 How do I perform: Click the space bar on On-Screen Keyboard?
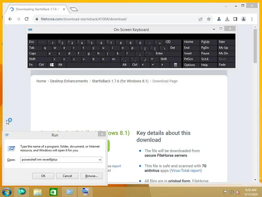pyautogui.click(x=94, y=65)
